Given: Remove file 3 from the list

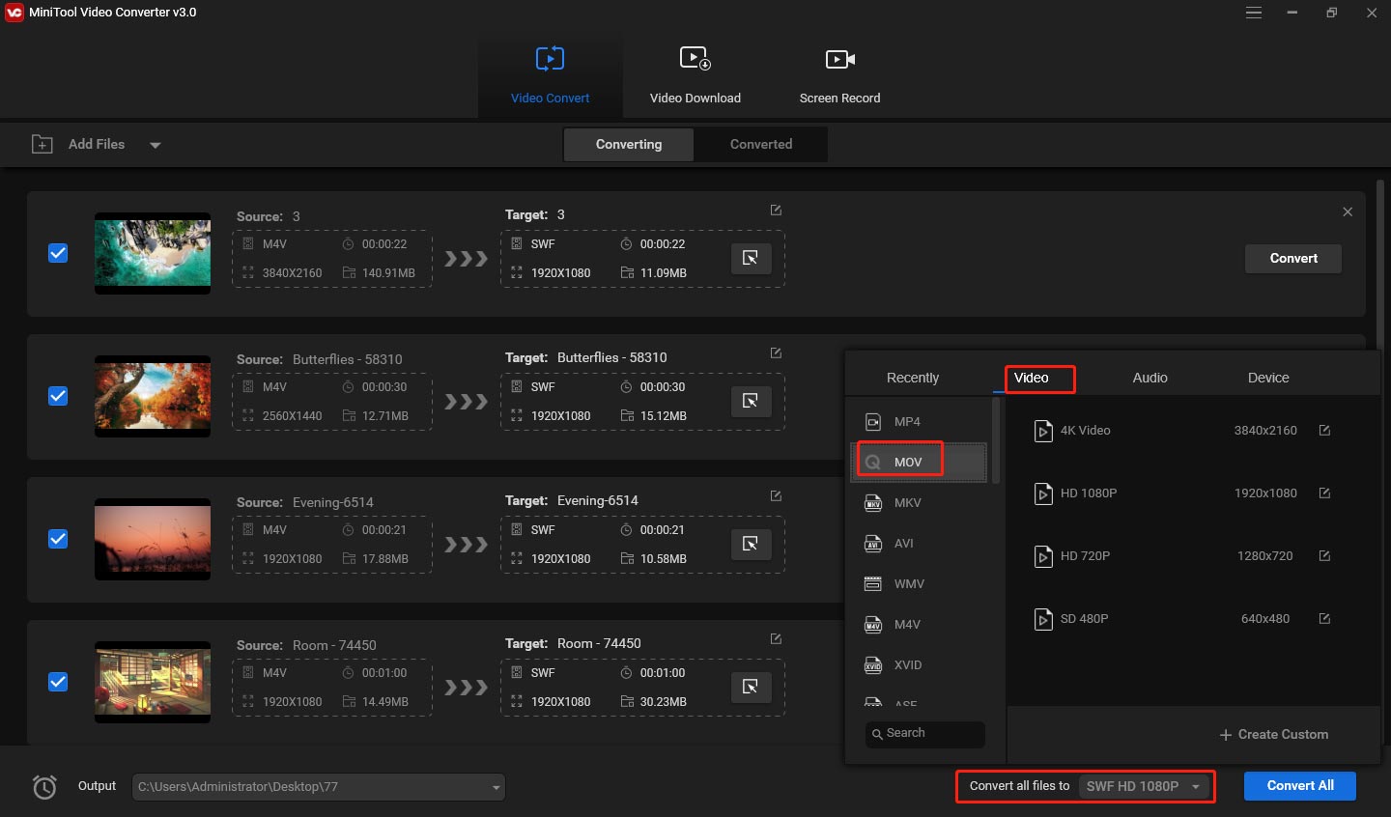Looking at the screenshot, I should pos(1348,211).
